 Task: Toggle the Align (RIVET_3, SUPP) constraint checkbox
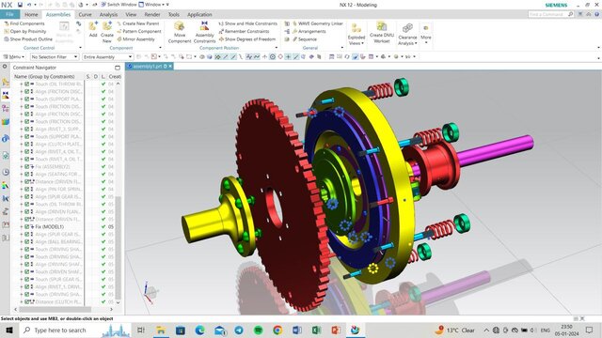pos(27,130)
